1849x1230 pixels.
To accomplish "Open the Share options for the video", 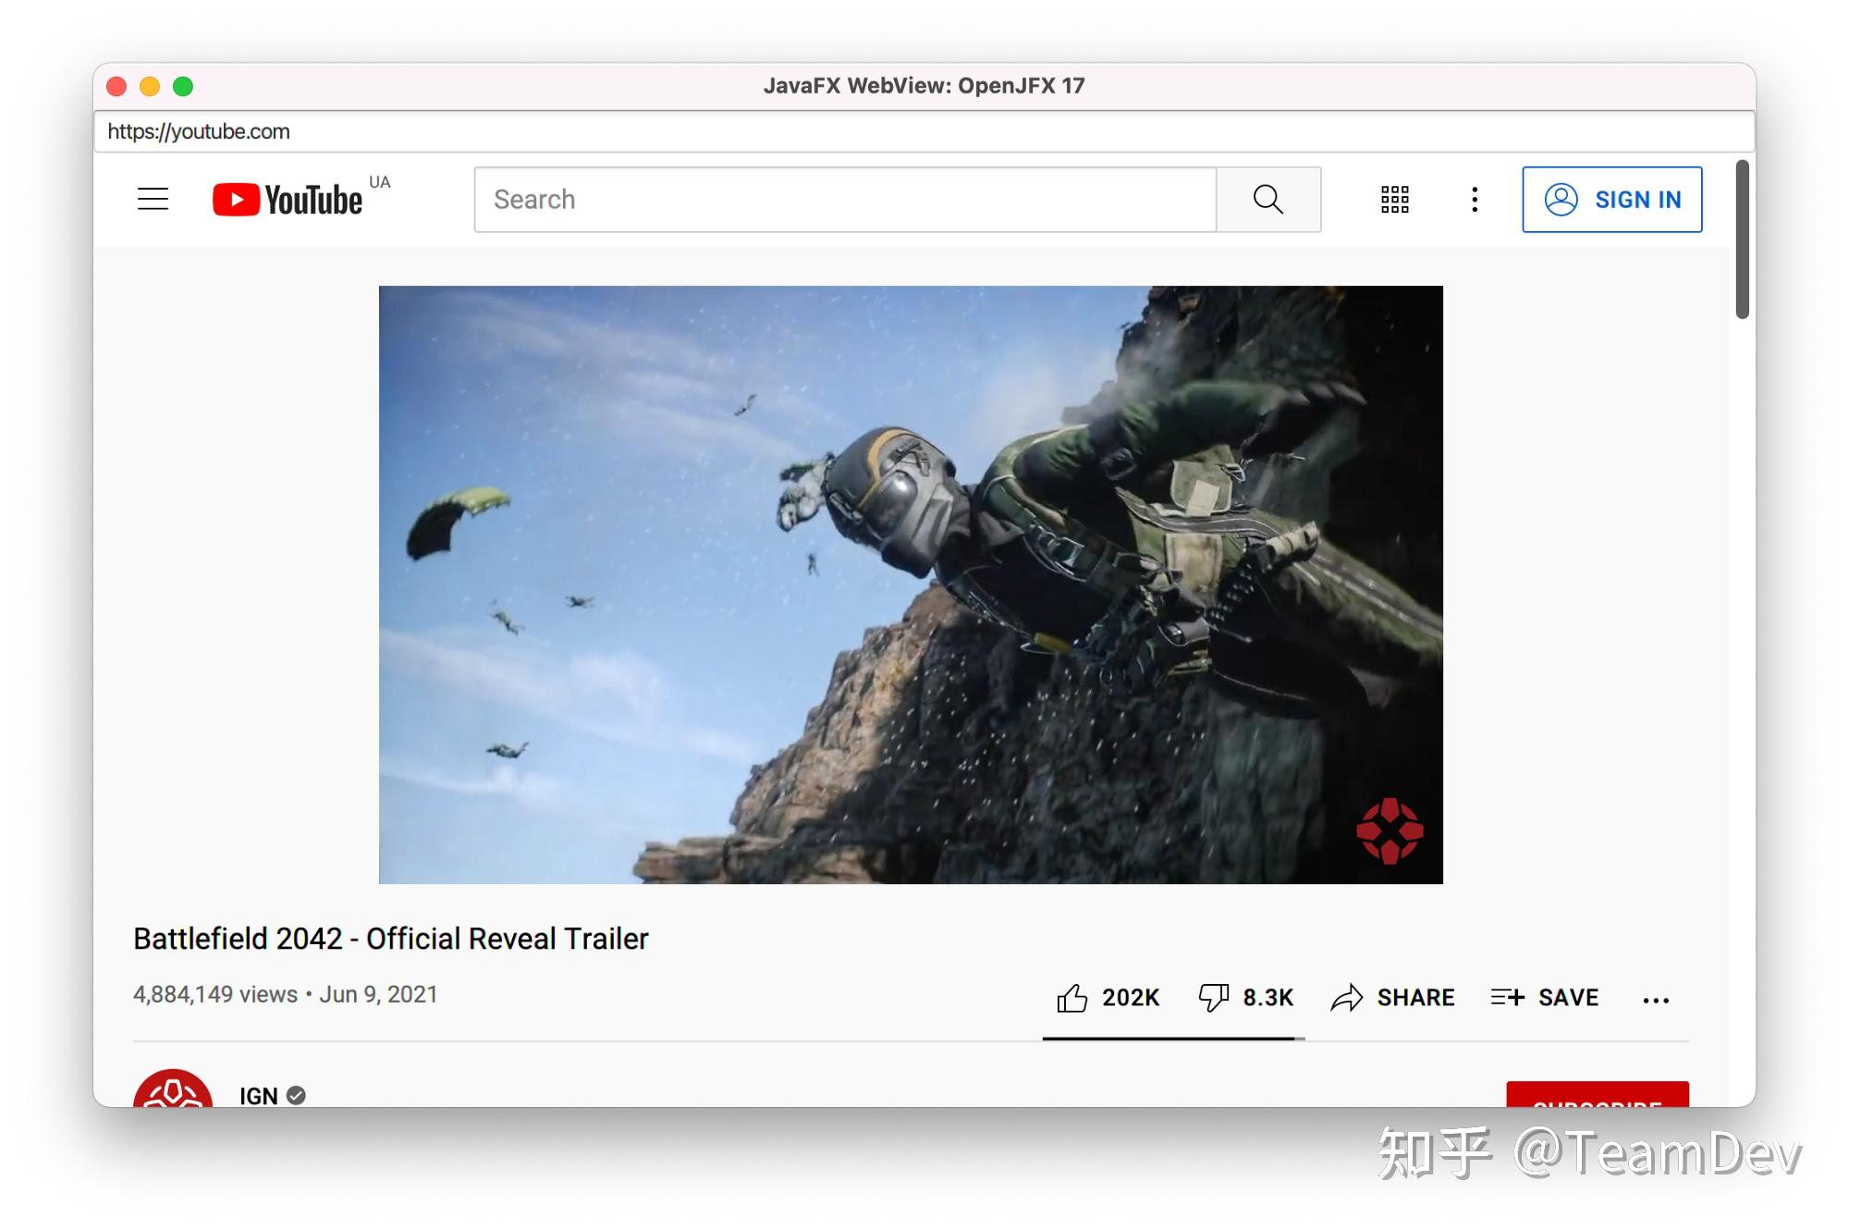I will [x=1393, y=997].
